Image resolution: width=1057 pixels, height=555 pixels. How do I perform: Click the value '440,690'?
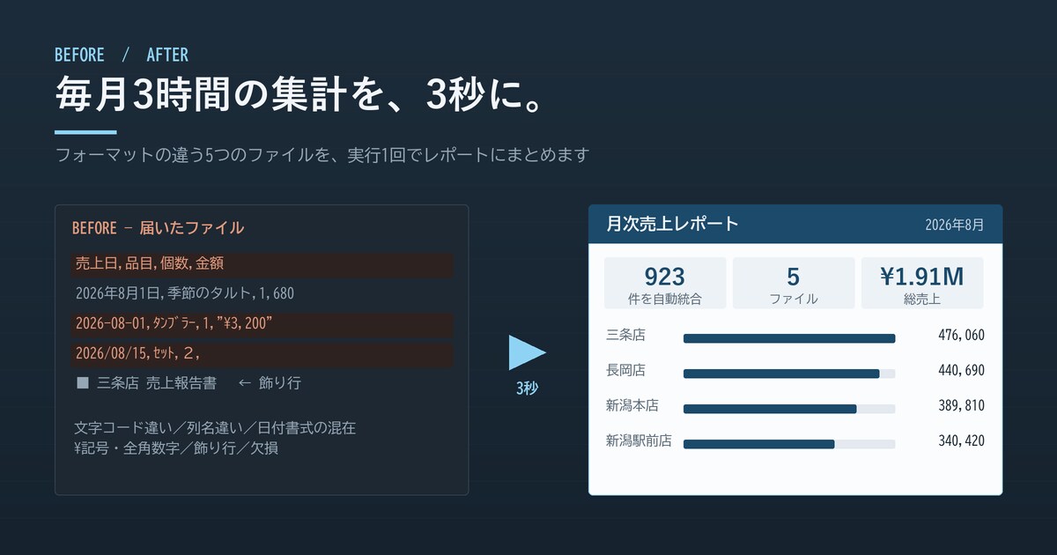(962, 371)
